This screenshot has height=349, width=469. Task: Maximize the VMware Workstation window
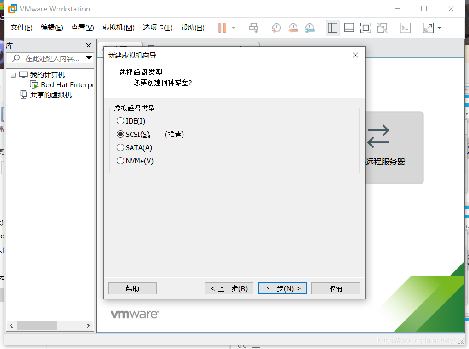pyautogui.click(x=424, y=9)
